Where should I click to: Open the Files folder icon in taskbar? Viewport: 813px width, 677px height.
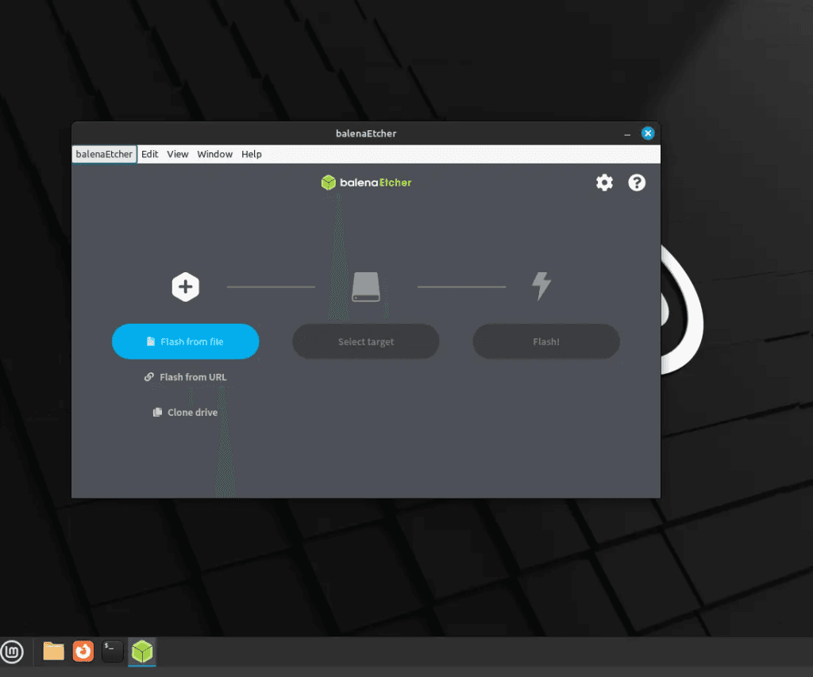click(x=53, y=652)
